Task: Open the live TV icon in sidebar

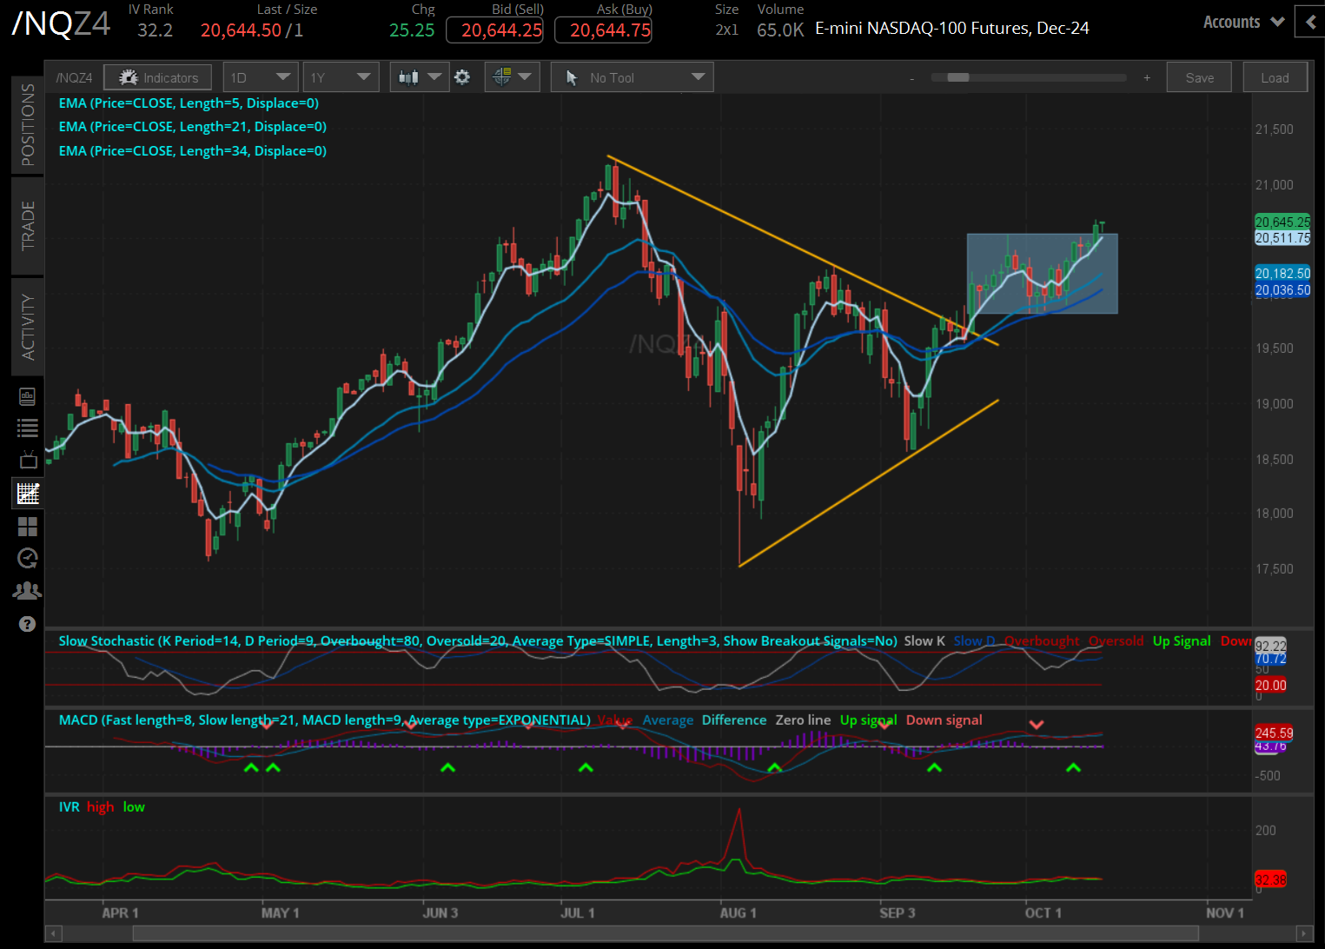Action: (27, 460)
